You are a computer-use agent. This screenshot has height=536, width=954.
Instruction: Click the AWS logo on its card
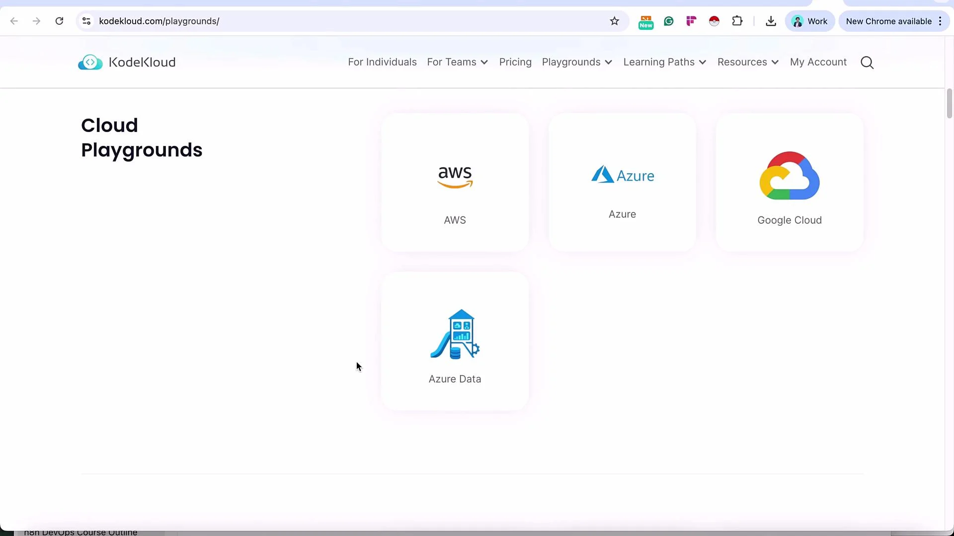[455, 177]
